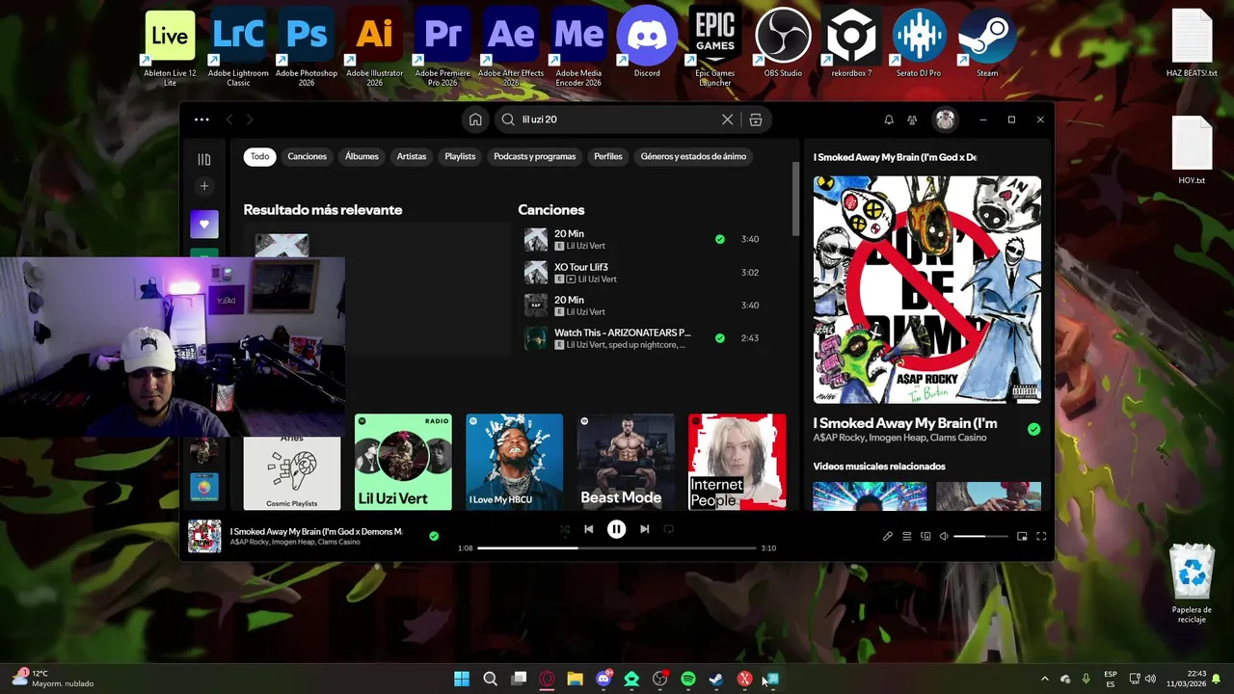
Task: Open the I Love My HBCU playlist card
Action: (514, 462)
